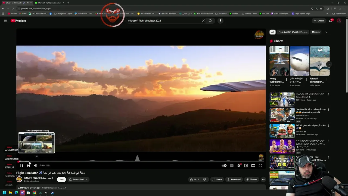The width and height of the screenshot is (348, 196).
Task: Bookmark this page star icon
Action: tap(321, 8)
